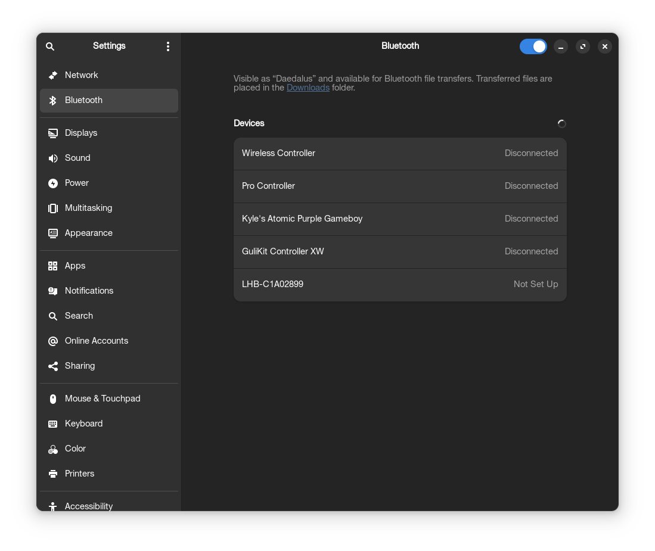Click the Sharing icon in sidebar
655x551 pixels.
pyautogui.click(x=53, y=366)
